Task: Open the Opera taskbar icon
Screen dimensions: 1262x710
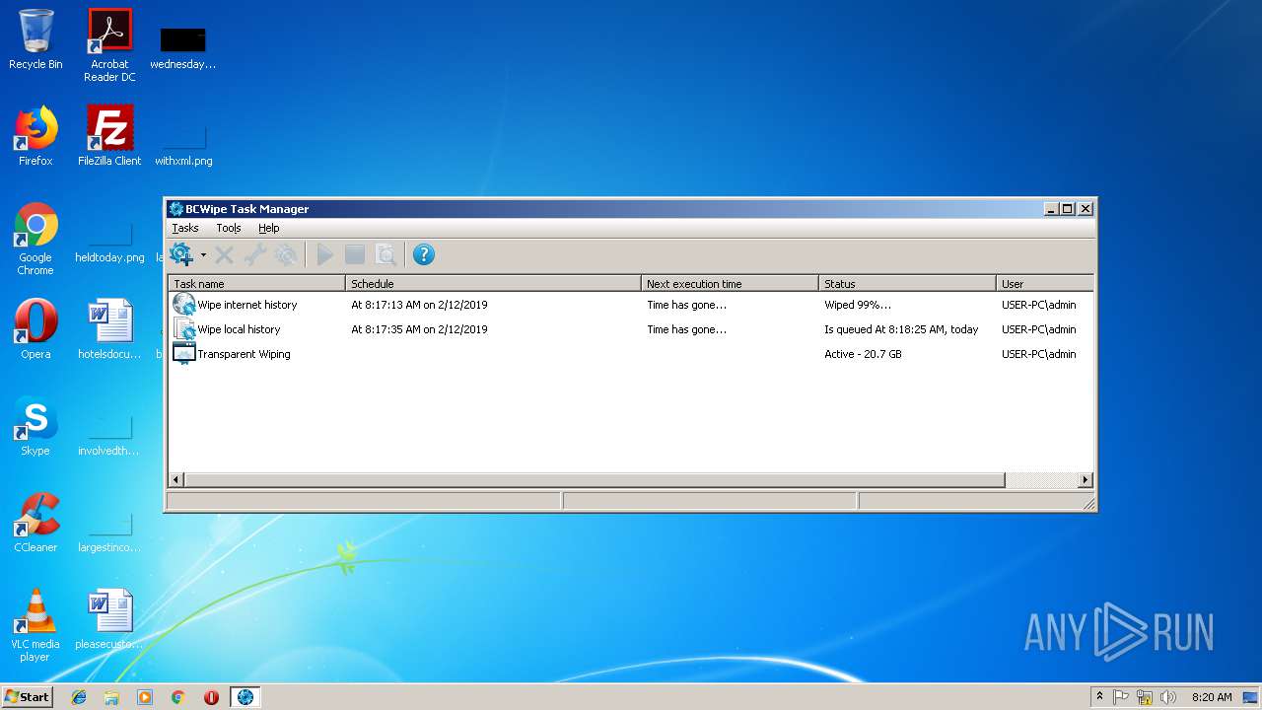Action: coord(211,697)
